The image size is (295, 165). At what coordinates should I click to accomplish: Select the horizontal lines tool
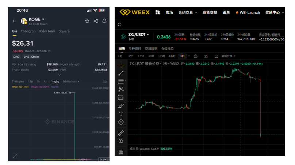coord(121,81)
